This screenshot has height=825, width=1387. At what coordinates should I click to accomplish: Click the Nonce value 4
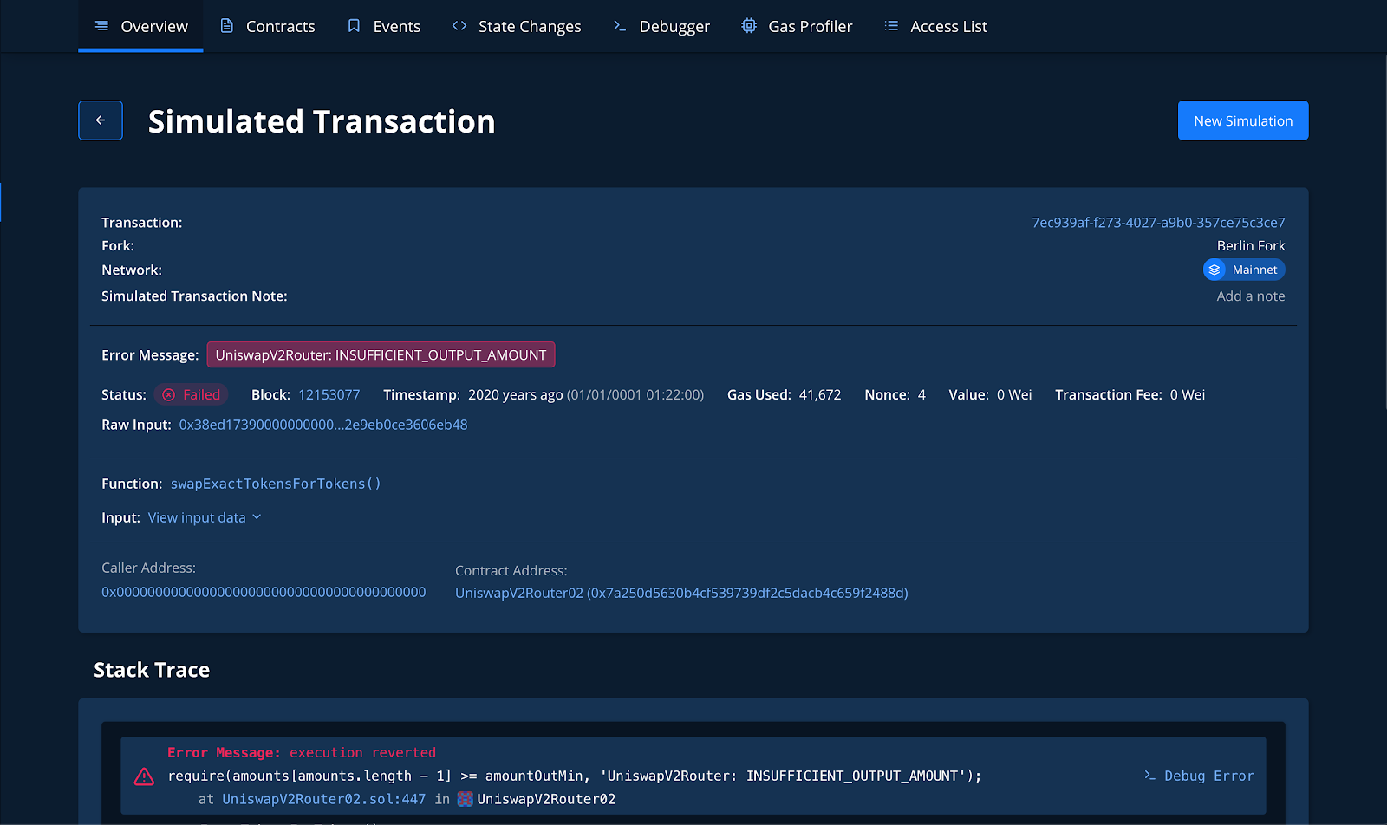[x=921, y=394]
